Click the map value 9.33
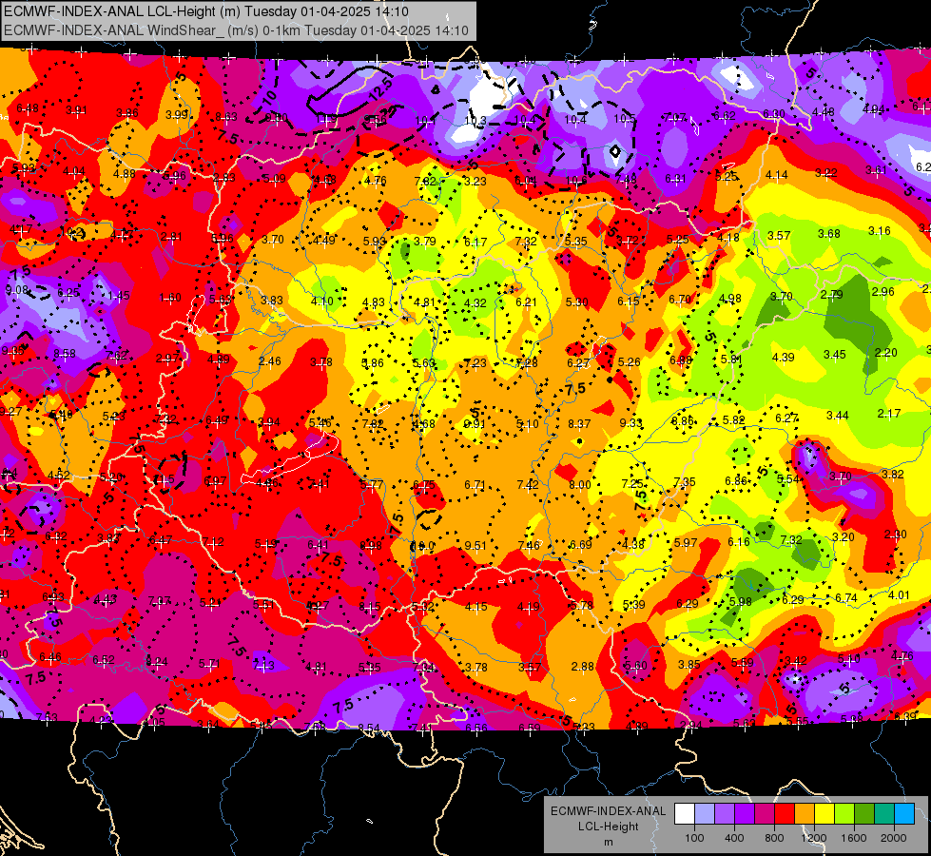 (630, 423)
